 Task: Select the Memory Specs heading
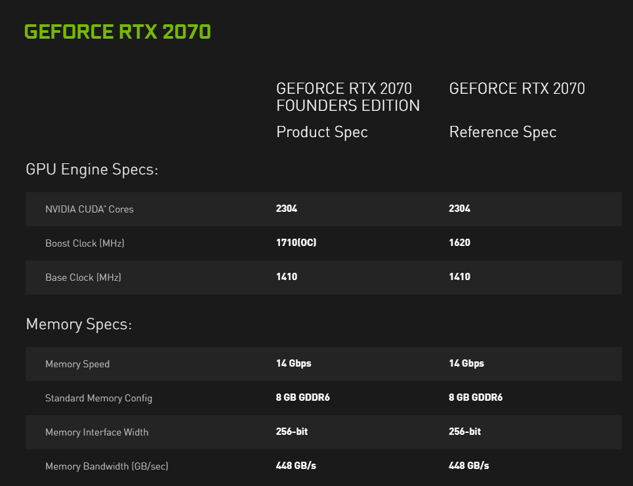[79, 324]
